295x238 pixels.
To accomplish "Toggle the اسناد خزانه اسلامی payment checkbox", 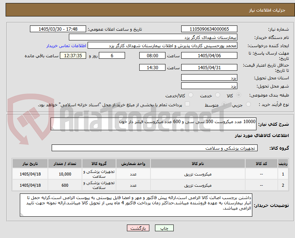I will tap(187, 104).
